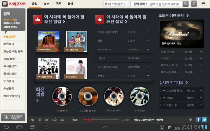Screen dimensions: 210x131
Task: Switch to 뉴스 tab
Action: pyautogui.click(x=47, y=4)
